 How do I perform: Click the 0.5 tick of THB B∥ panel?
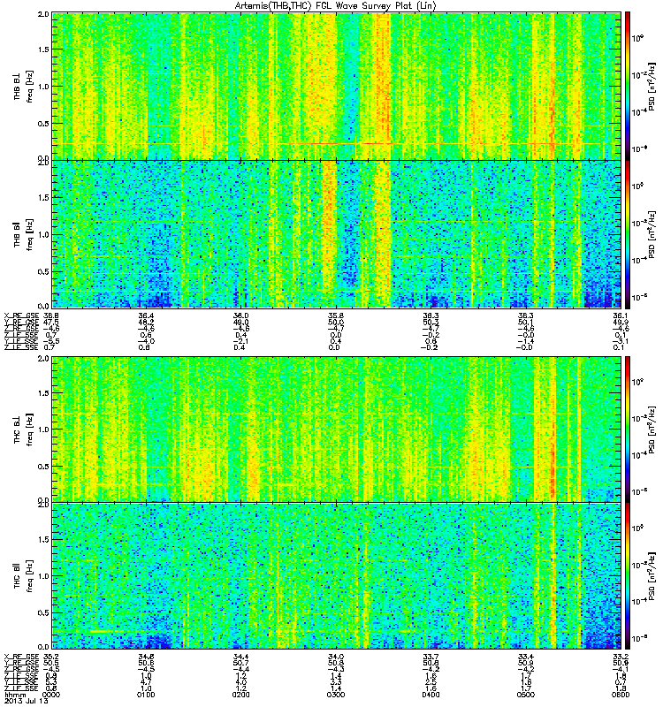tap(44, 271)
